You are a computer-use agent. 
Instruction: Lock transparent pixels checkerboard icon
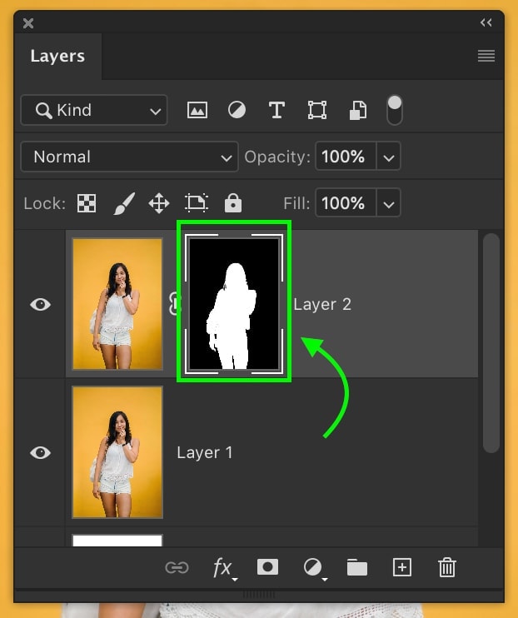coord(87,203)
